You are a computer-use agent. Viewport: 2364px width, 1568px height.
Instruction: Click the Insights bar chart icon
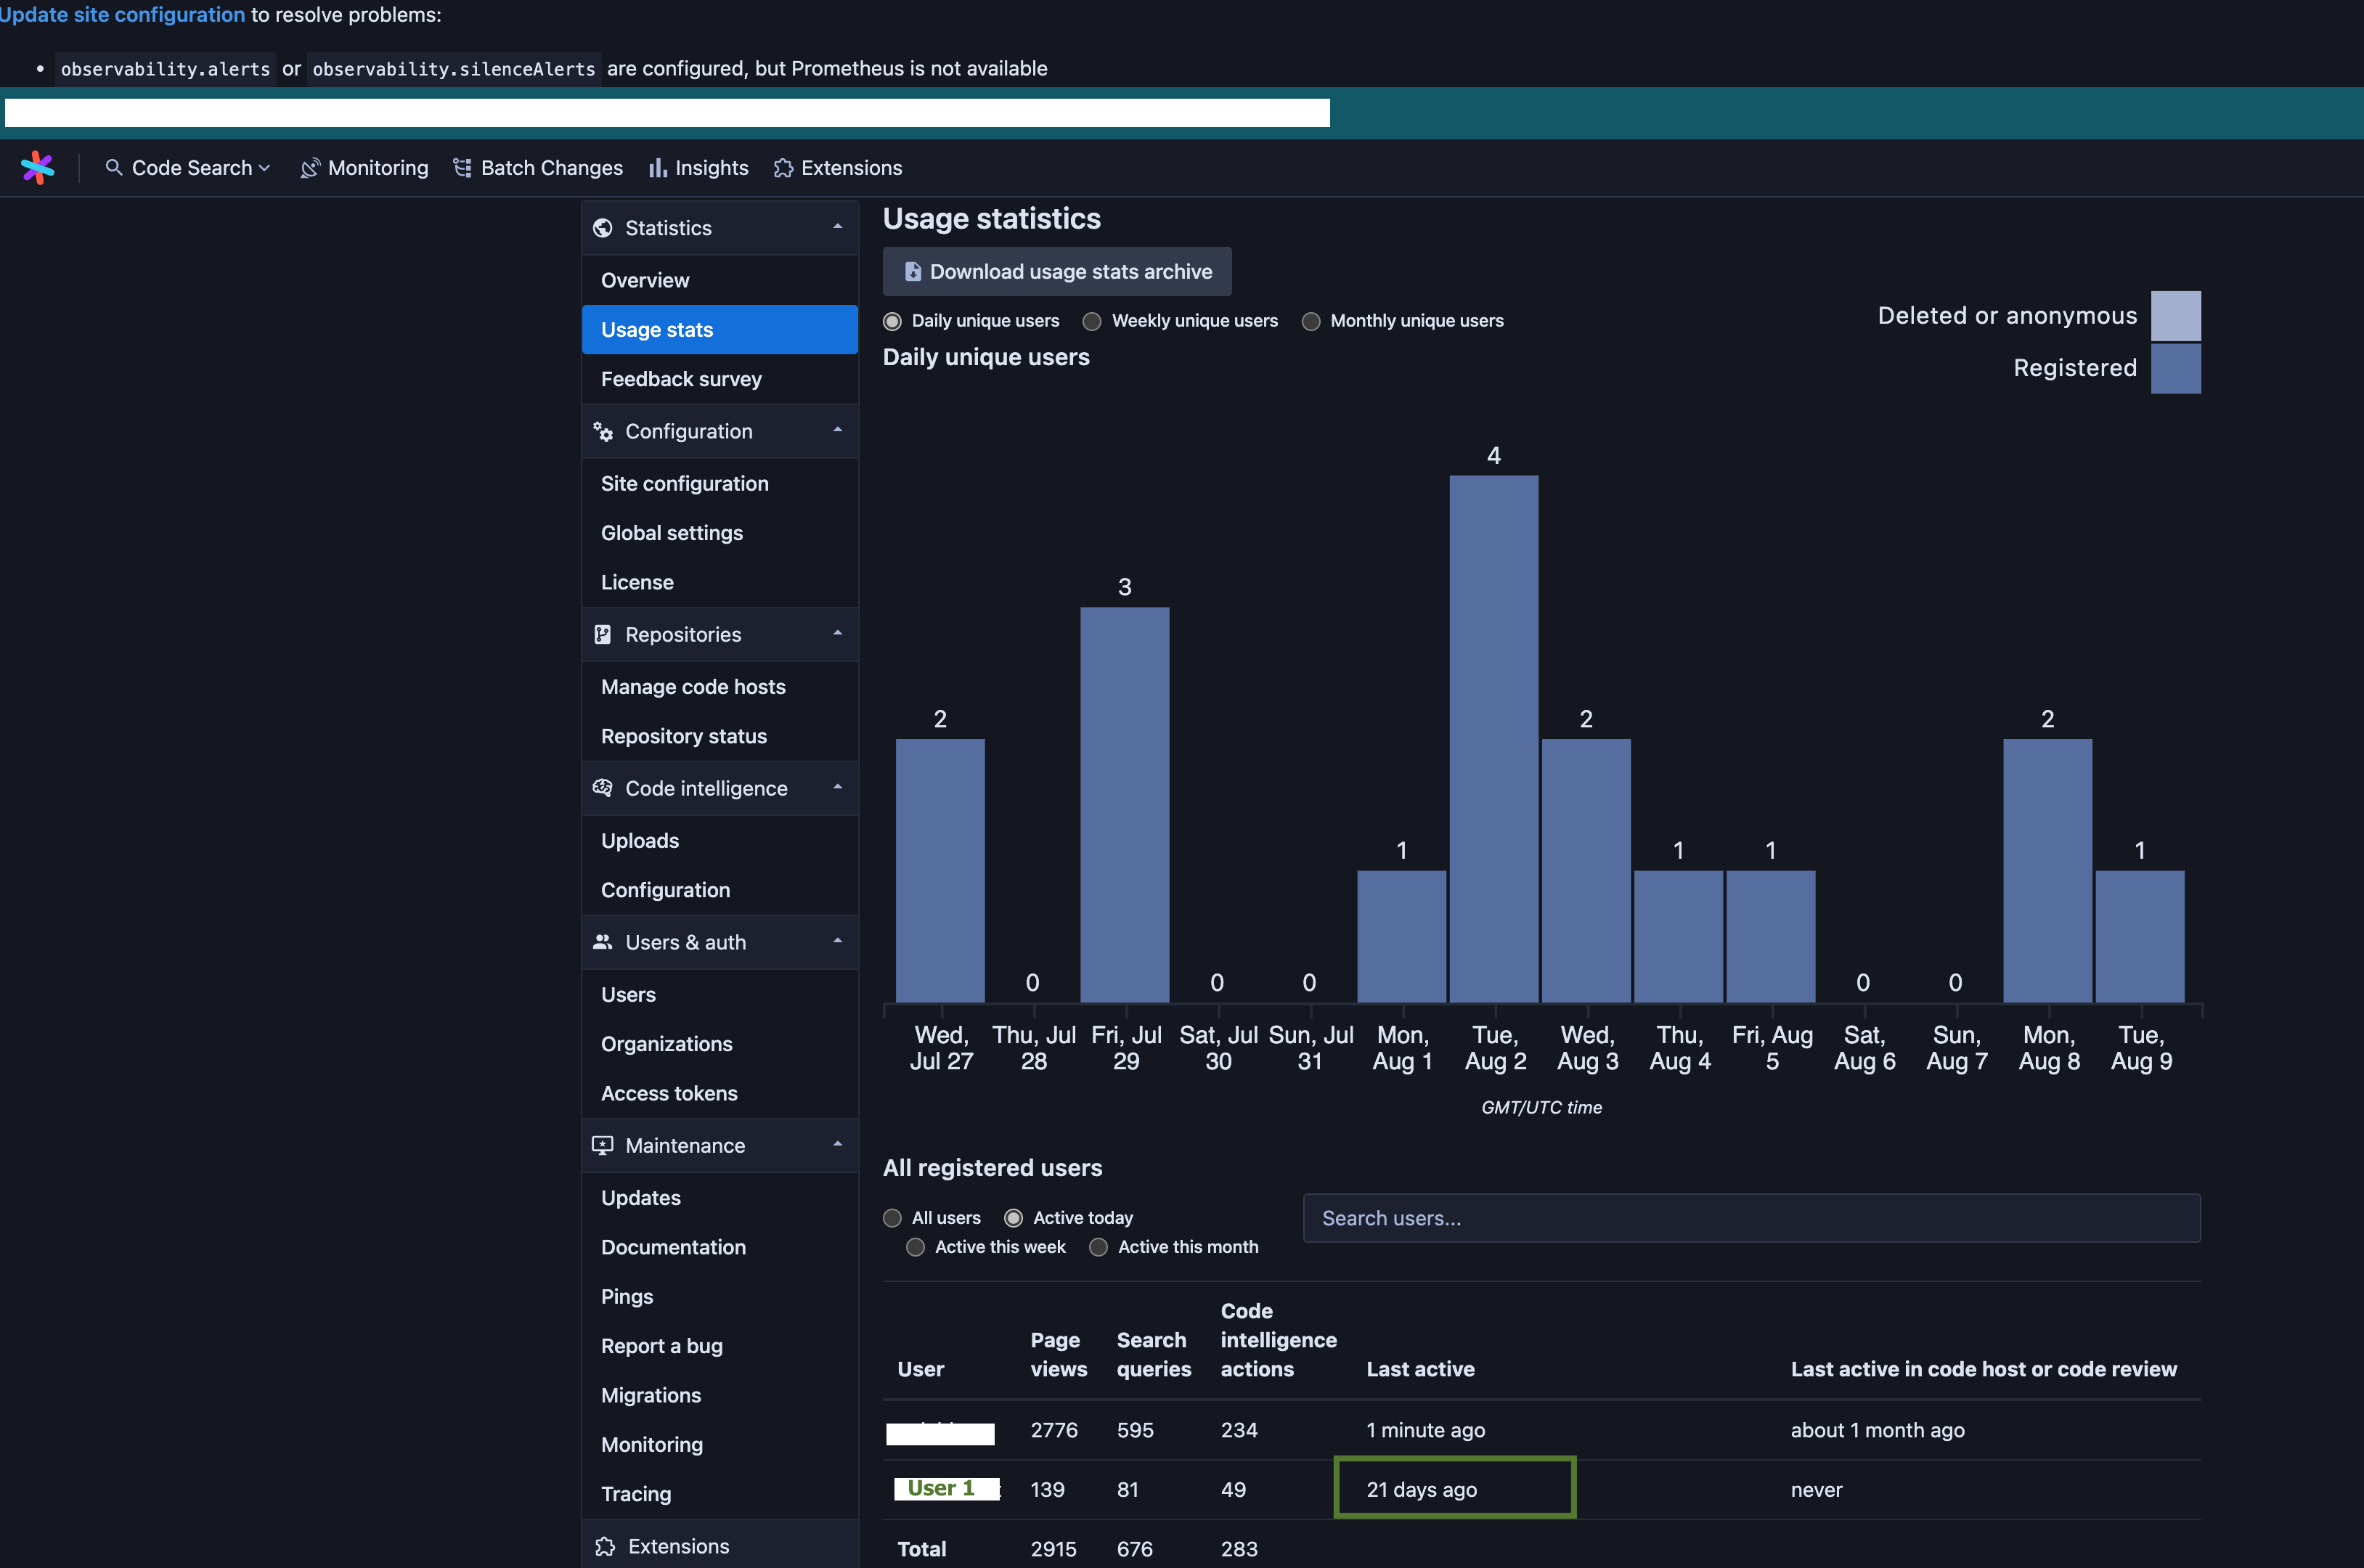pos(657,168)
